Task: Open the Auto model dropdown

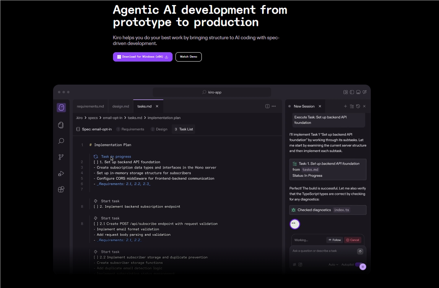Action: [333, 264]
